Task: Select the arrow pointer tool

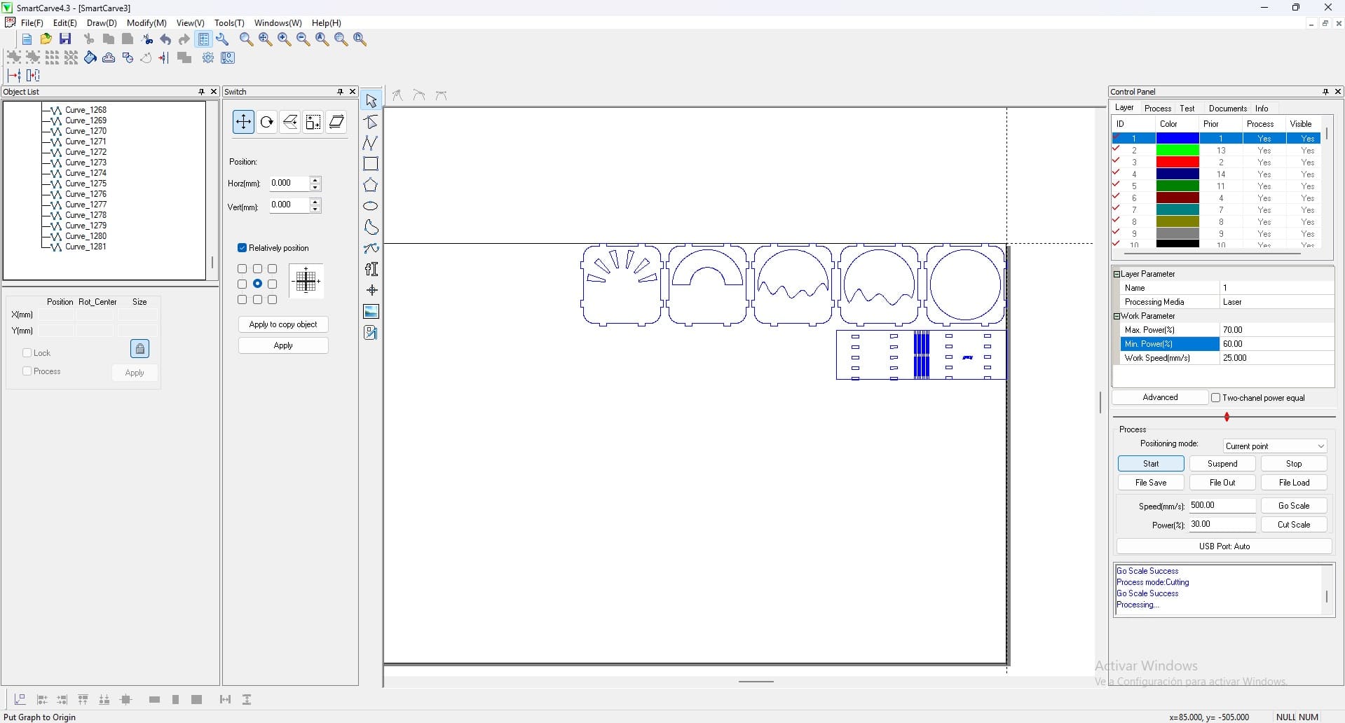Action: click(371, 101)
